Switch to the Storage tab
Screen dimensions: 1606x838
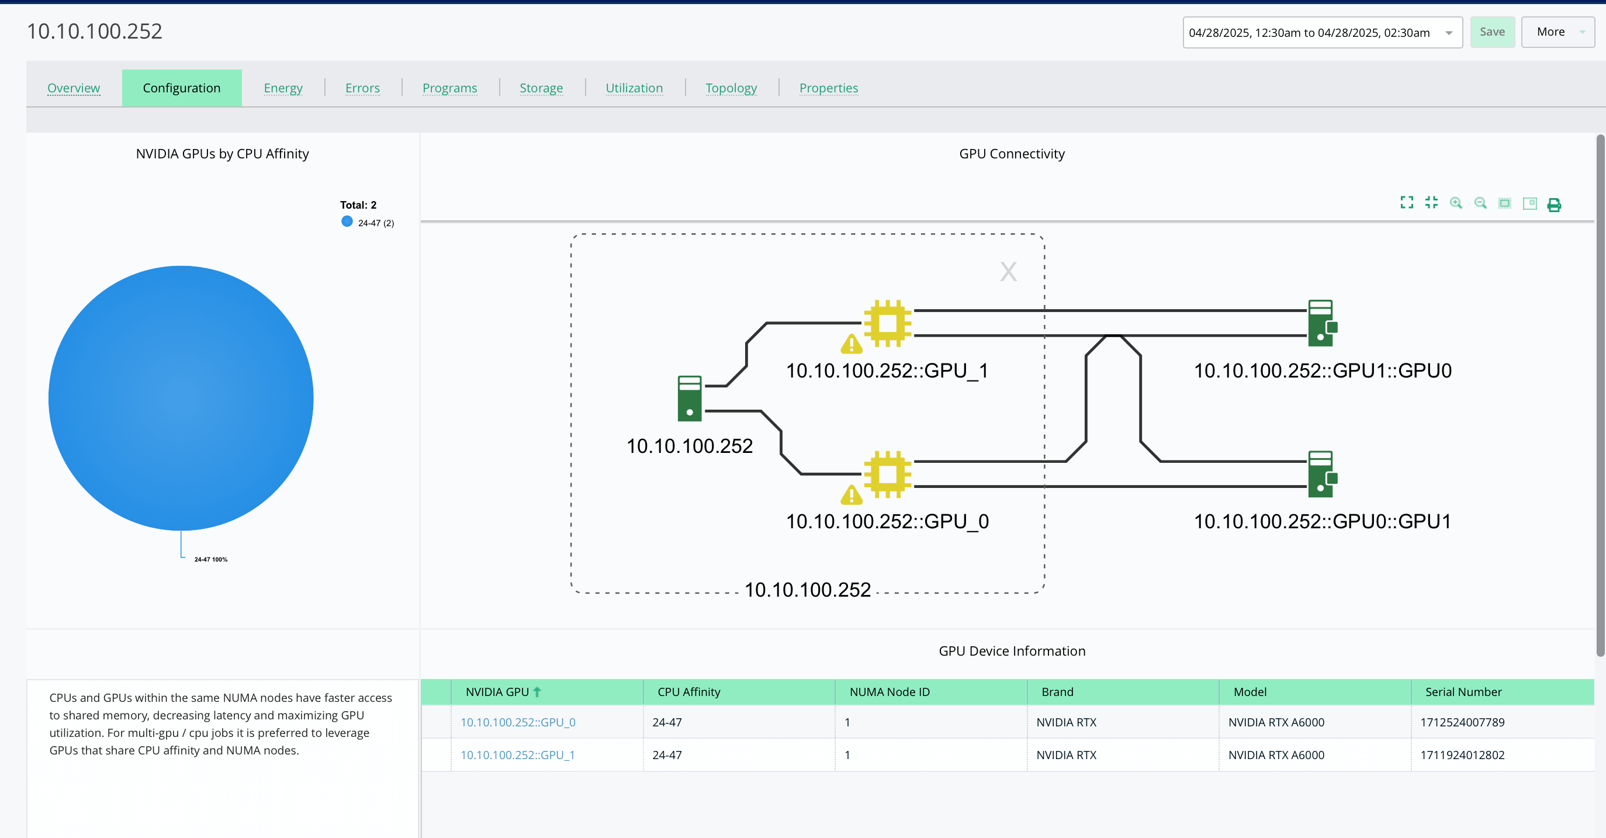541,88
